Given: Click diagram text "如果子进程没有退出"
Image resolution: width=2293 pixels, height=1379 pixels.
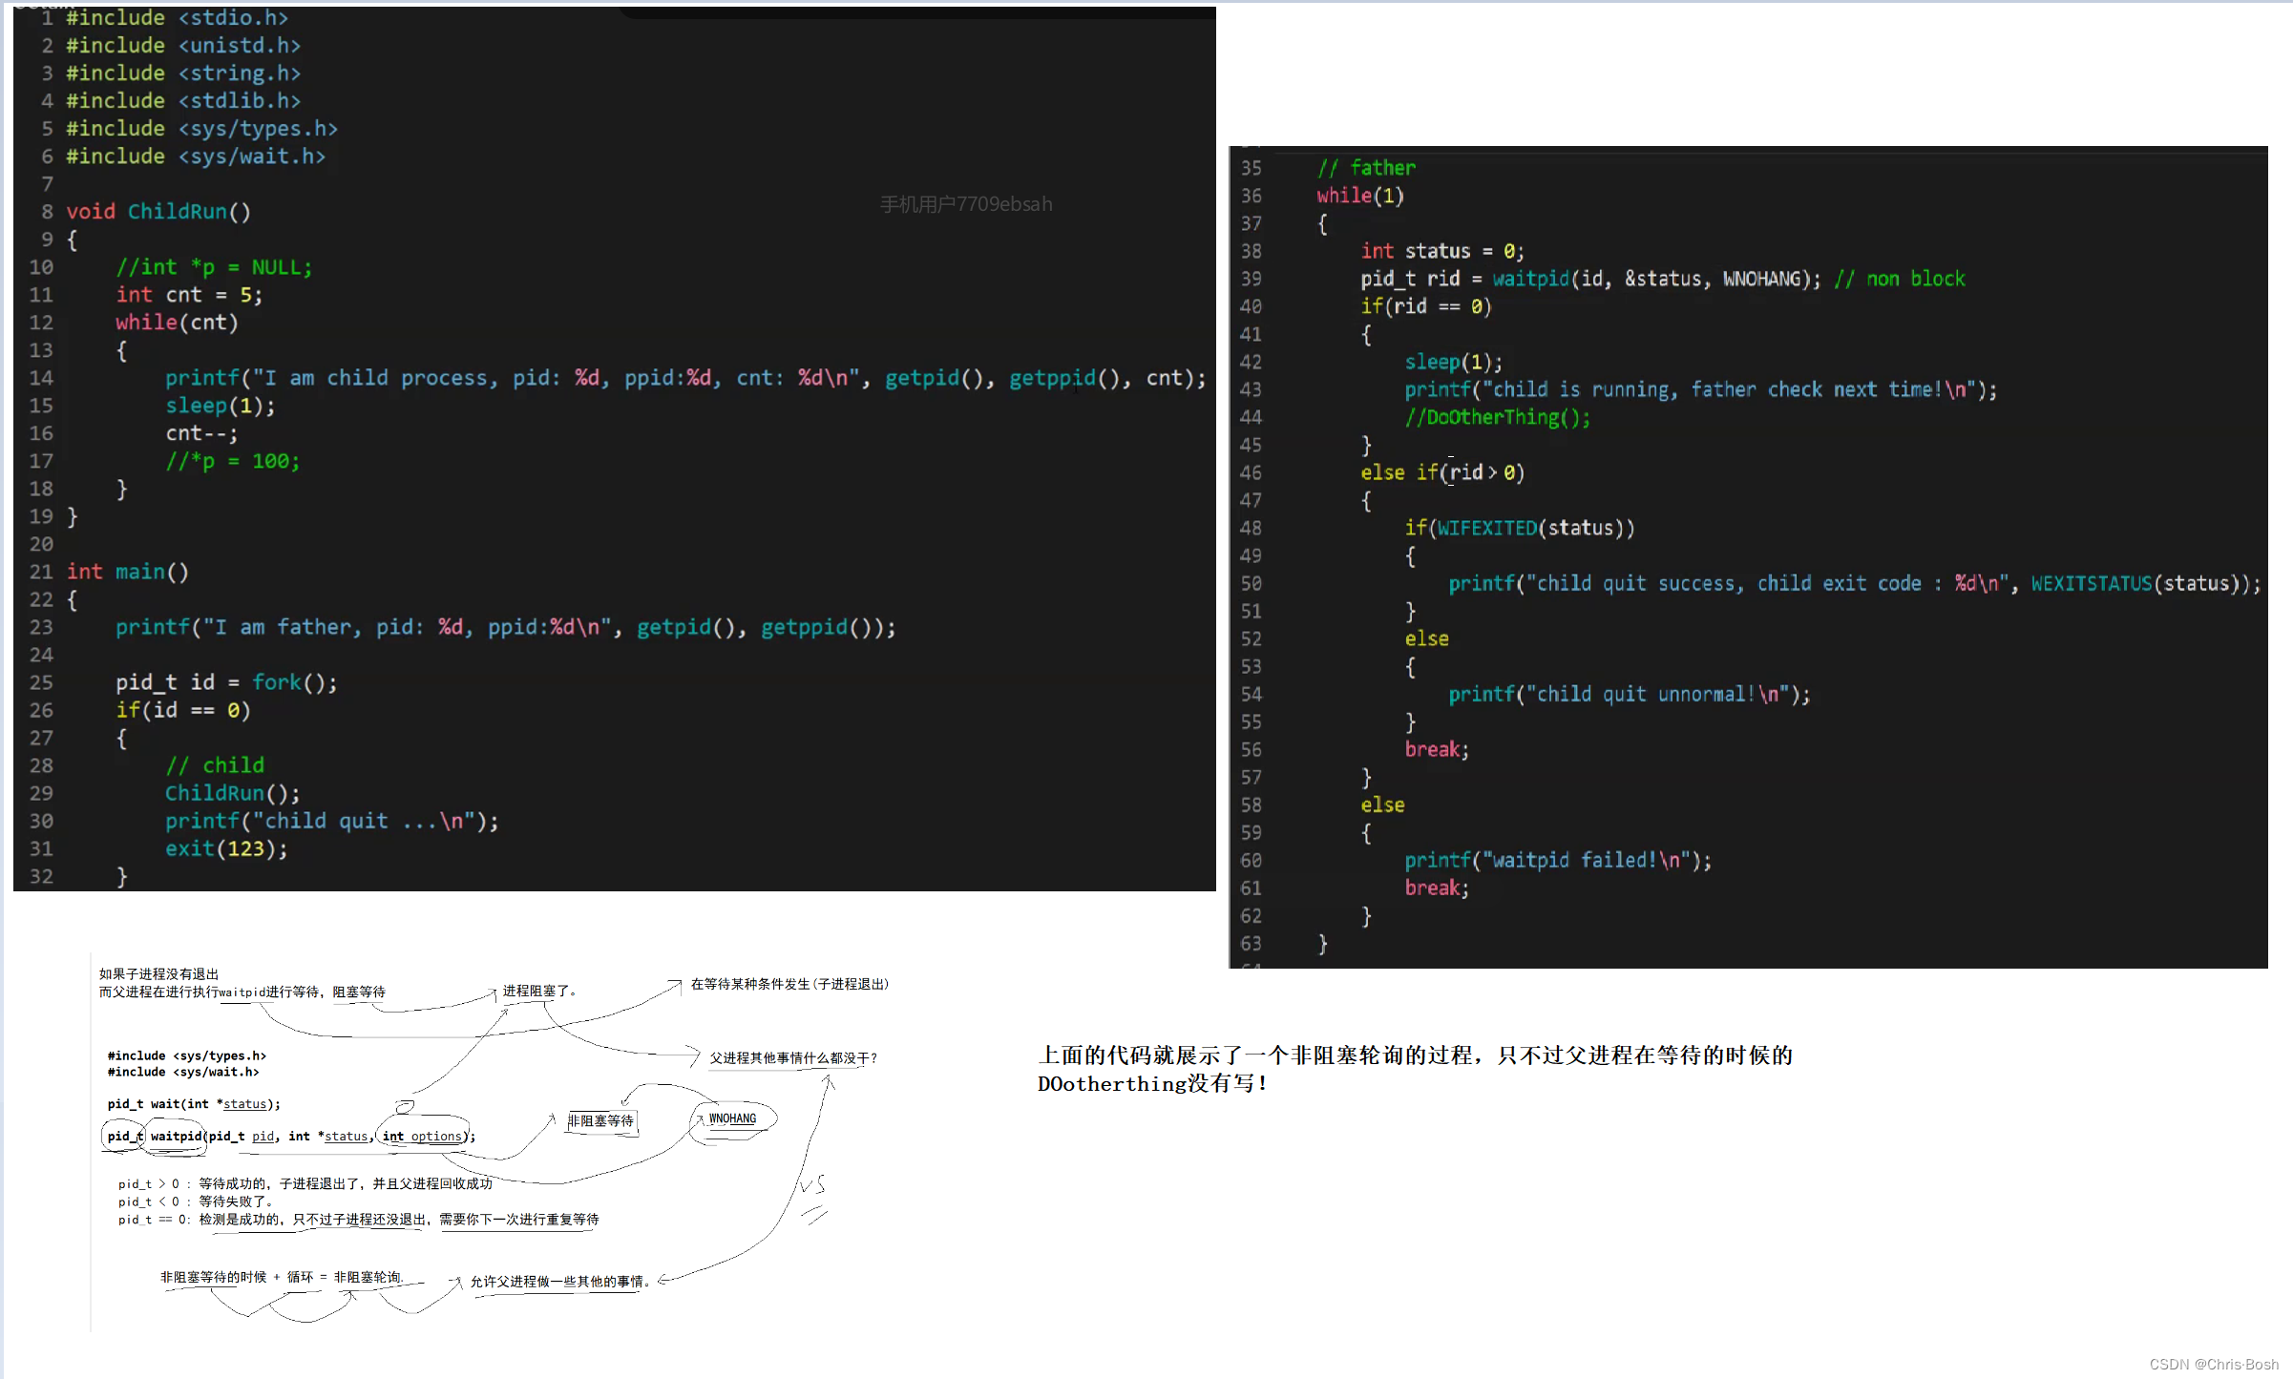Looking at the screenshot, I should (158, 974).
